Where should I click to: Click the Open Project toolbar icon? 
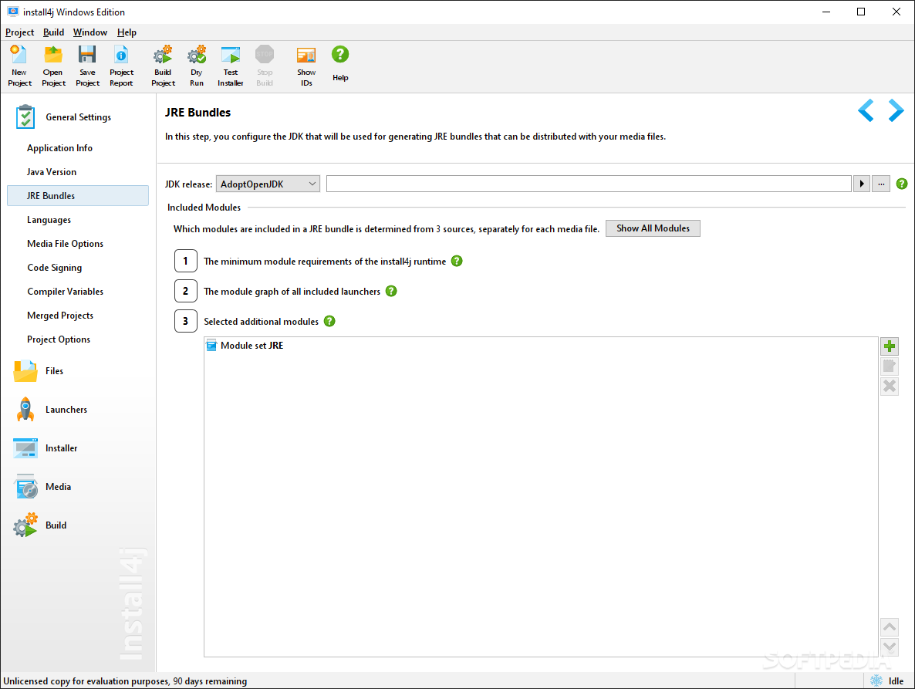(x=53, y=66)
